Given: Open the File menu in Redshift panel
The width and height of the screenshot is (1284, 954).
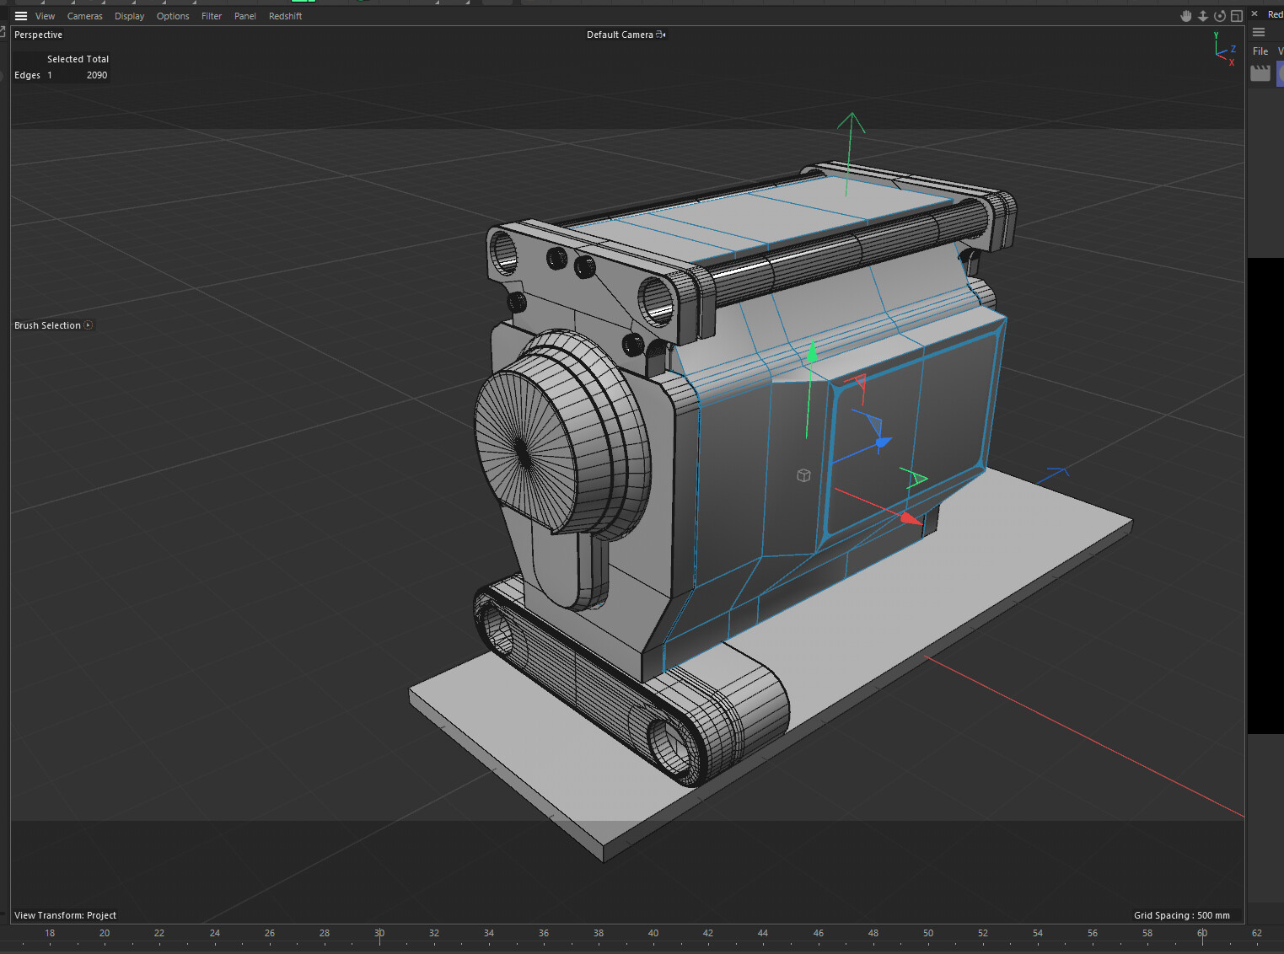Looking at the screenshot, I should click(x=1260, y=51).
